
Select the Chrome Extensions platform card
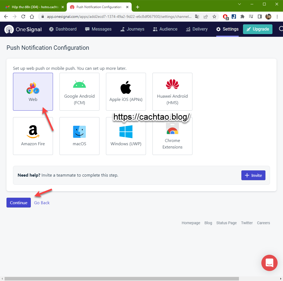point(172,136)
